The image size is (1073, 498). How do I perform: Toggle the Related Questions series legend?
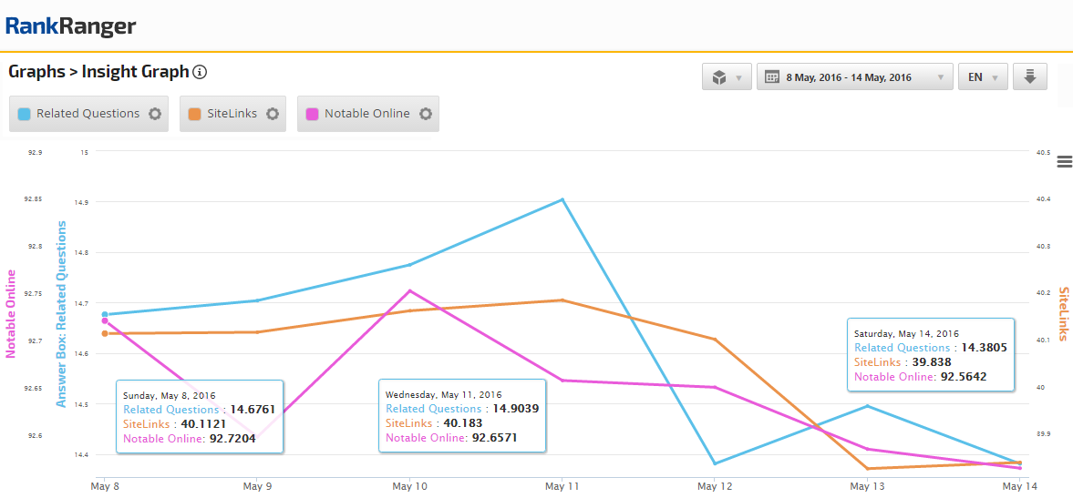point(88,114)
